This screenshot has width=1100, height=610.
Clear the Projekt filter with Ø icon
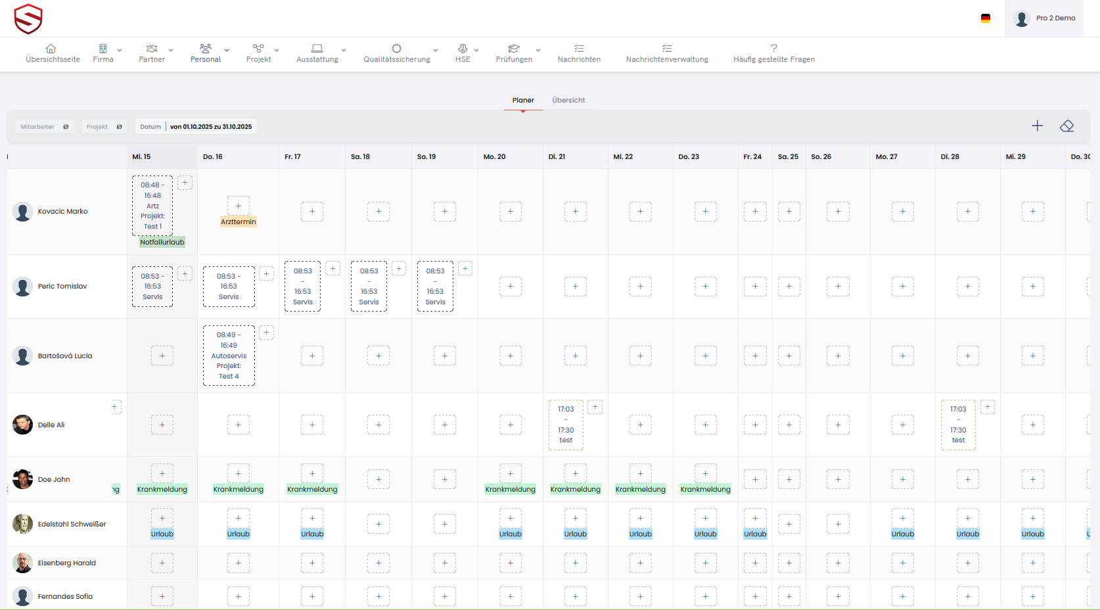click(119, 127)
